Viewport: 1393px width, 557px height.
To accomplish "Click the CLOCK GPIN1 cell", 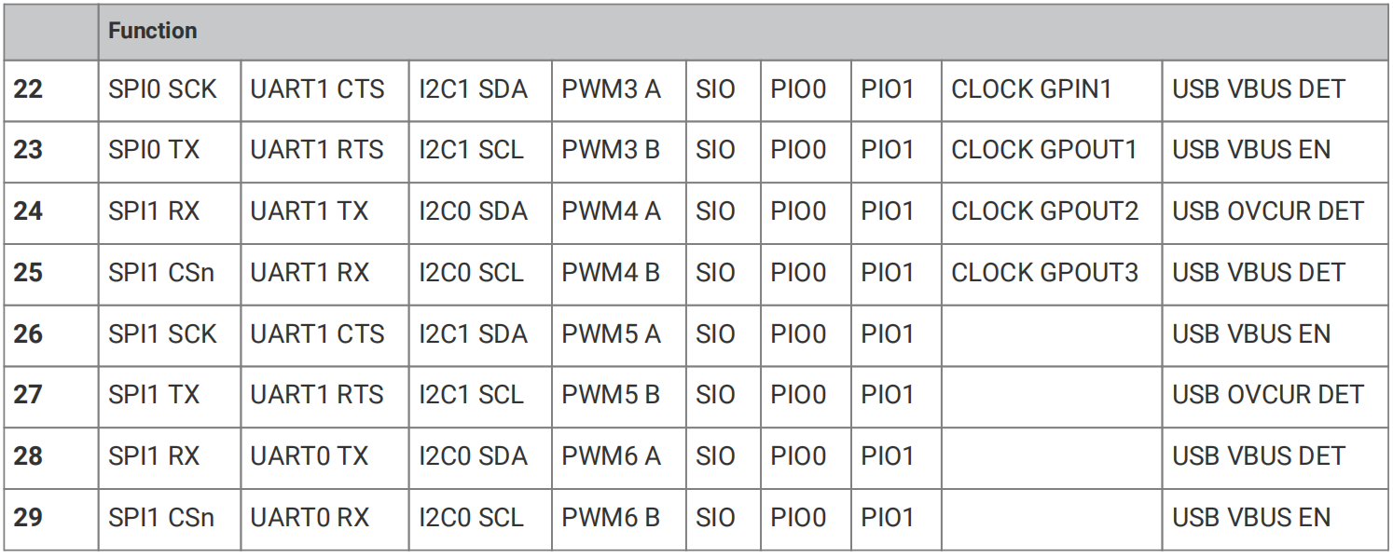I will (x=1052, y=90).
